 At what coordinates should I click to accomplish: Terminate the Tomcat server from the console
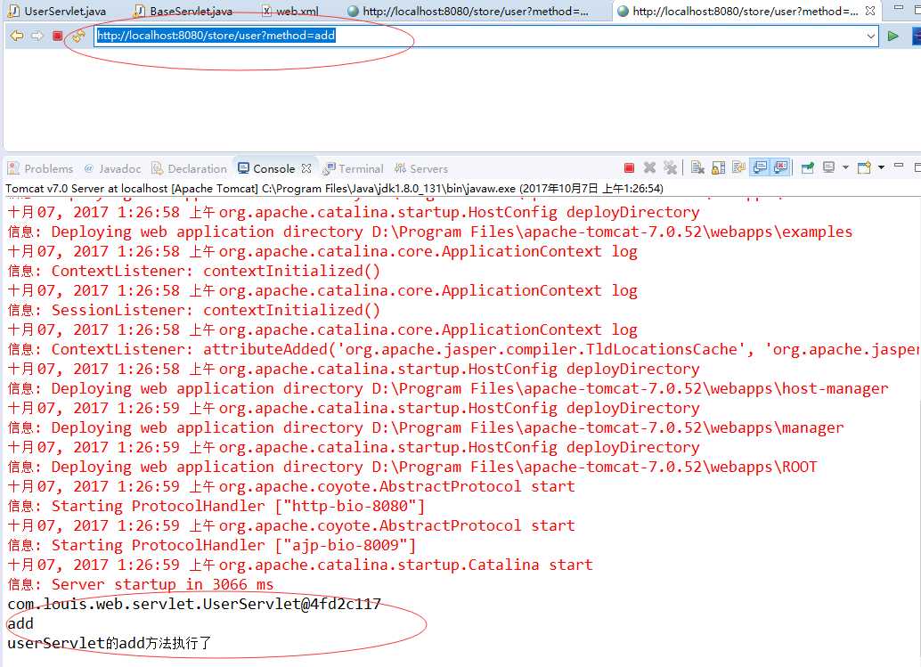click(x=629, y=168)
